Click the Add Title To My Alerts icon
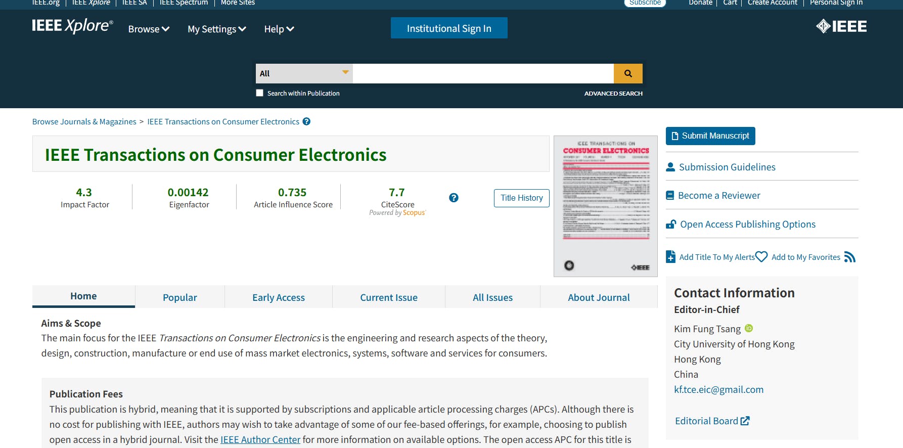Image resolution: width=903 pixels, height=448 pixels. [x=670, y=257]
